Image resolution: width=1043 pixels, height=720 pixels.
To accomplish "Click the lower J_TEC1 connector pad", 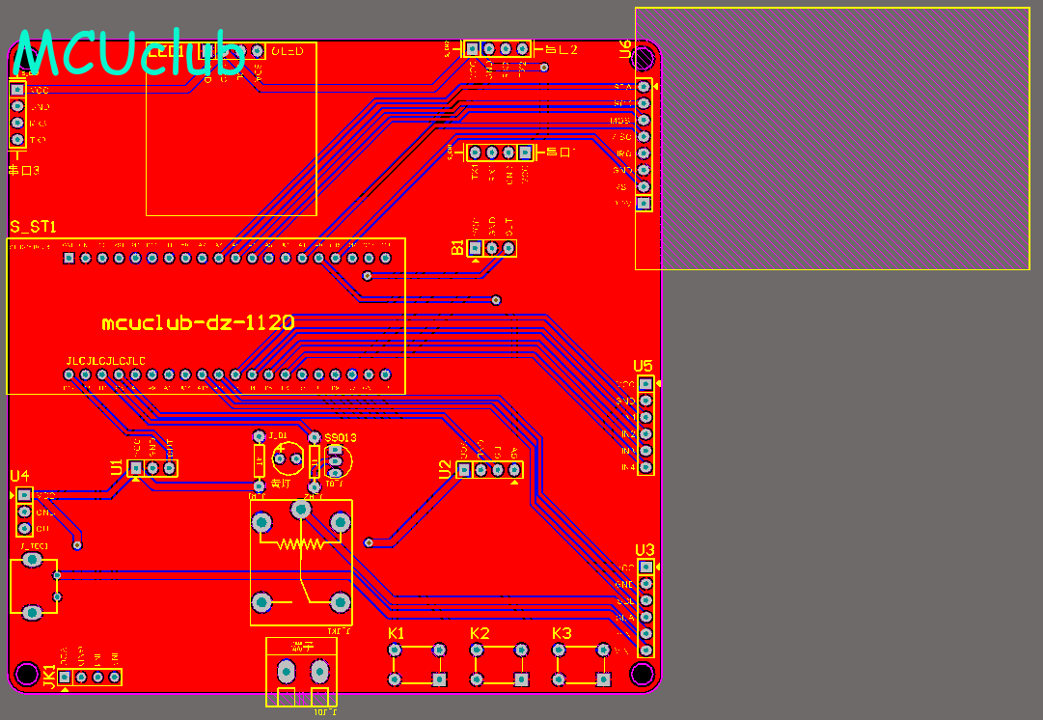I will tap(33, 612).
